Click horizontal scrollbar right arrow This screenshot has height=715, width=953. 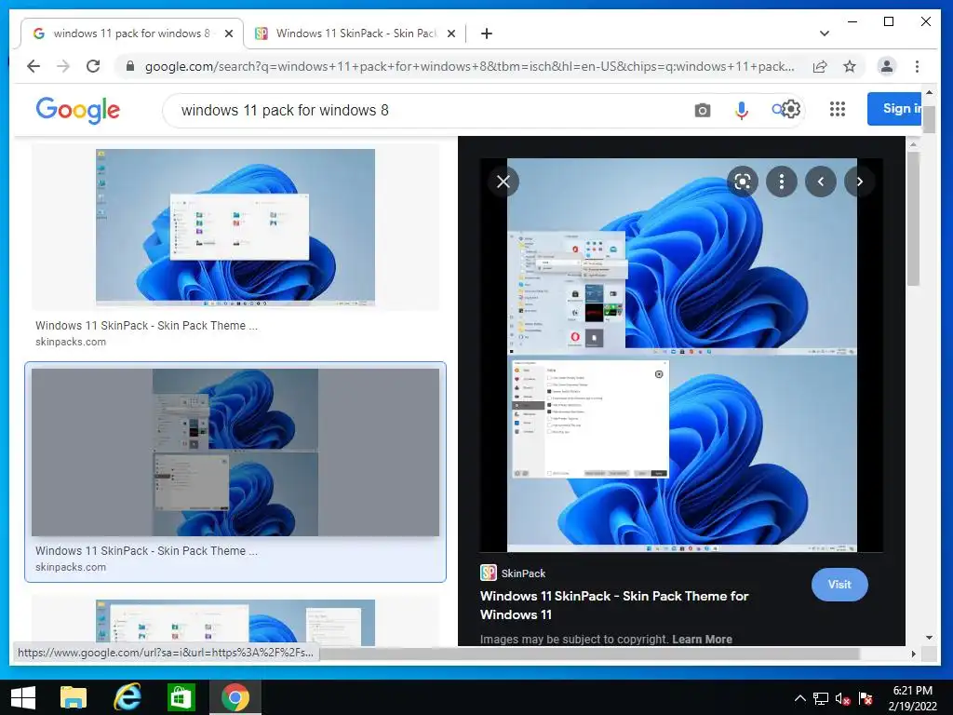pyautogui.click(x=914, y=654)
